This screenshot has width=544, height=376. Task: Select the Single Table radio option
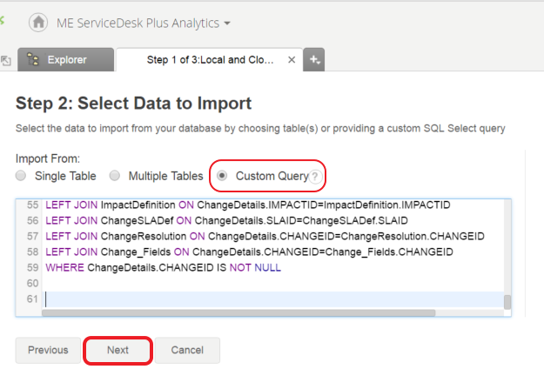coord(22,176)
